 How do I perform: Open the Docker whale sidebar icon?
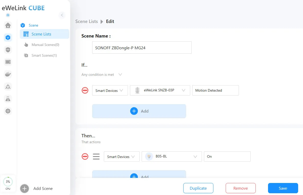(x=8, y=74)
